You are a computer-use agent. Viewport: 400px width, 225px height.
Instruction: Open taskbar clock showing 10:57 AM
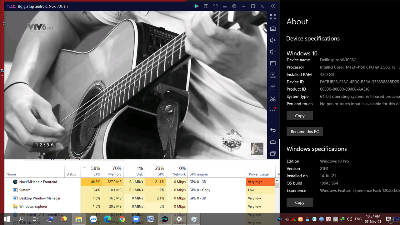click(373, 219)
